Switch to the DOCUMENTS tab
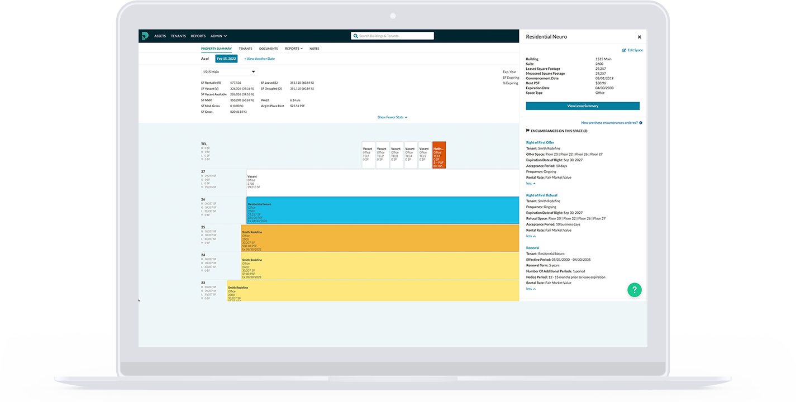Viewport: 796px width, 402px height. click(x=268, y=49)
